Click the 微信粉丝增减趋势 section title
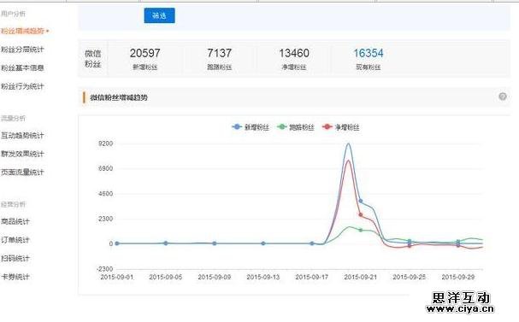This screenshot has height=322, width=519. (x=119, y=97)
